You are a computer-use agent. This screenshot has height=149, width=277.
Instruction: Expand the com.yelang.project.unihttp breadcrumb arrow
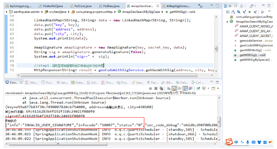tap(115, 12)
